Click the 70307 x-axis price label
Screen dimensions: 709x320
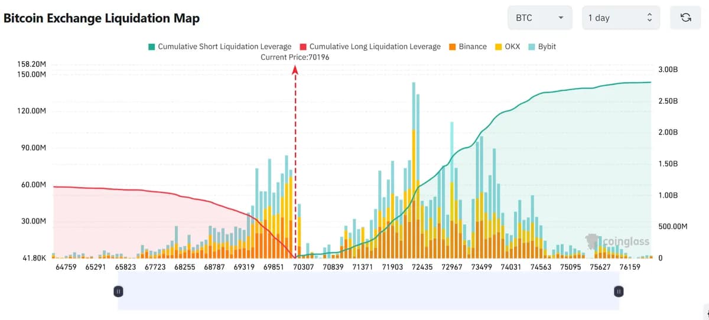pos(303,267)
